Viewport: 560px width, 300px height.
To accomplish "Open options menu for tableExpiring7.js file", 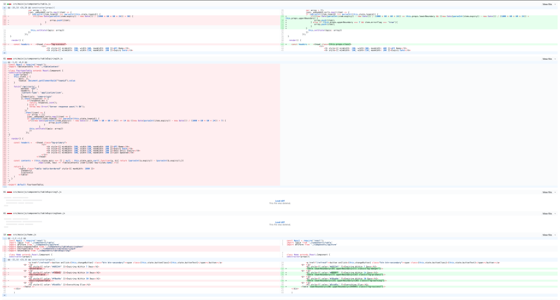I will [x=556, y=192].
